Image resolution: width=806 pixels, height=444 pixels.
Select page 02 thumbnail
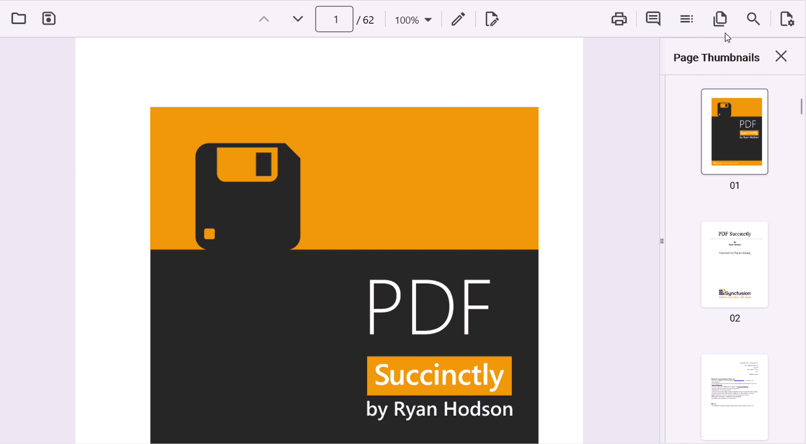tap(734, 264)
